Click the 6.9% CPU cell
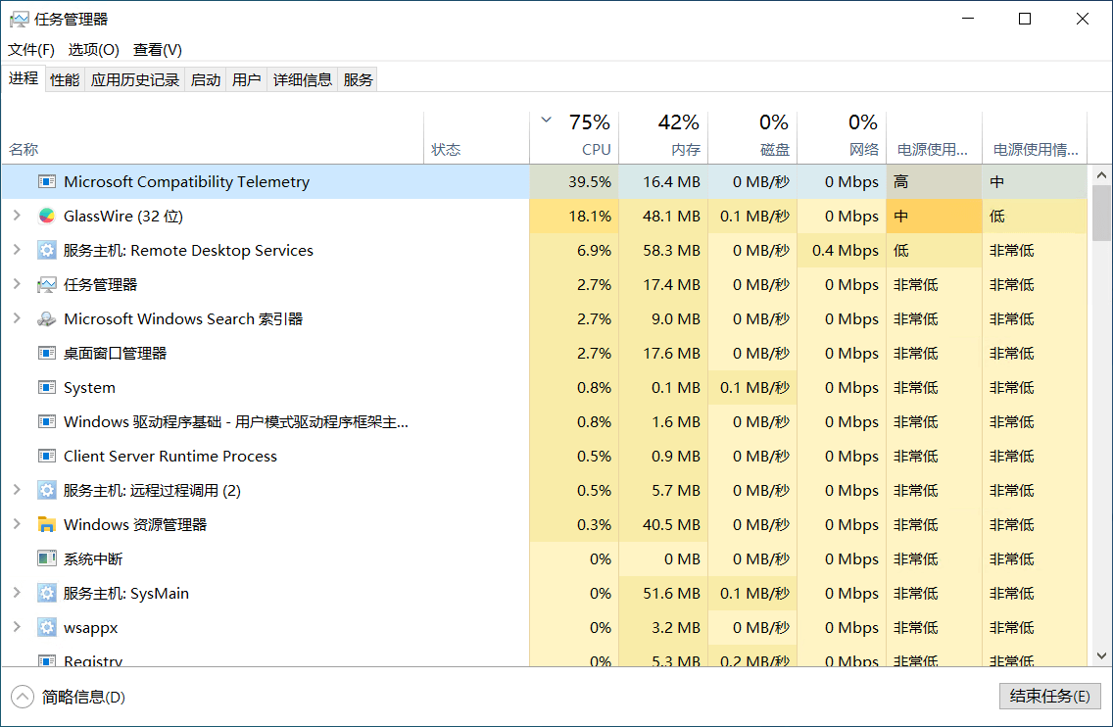Image resolution: width=1113 pixels, height=727 pixels. [574, 250]
